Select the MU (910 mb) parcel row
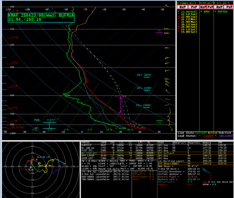The image size is (234, 198). click(118, 153)
